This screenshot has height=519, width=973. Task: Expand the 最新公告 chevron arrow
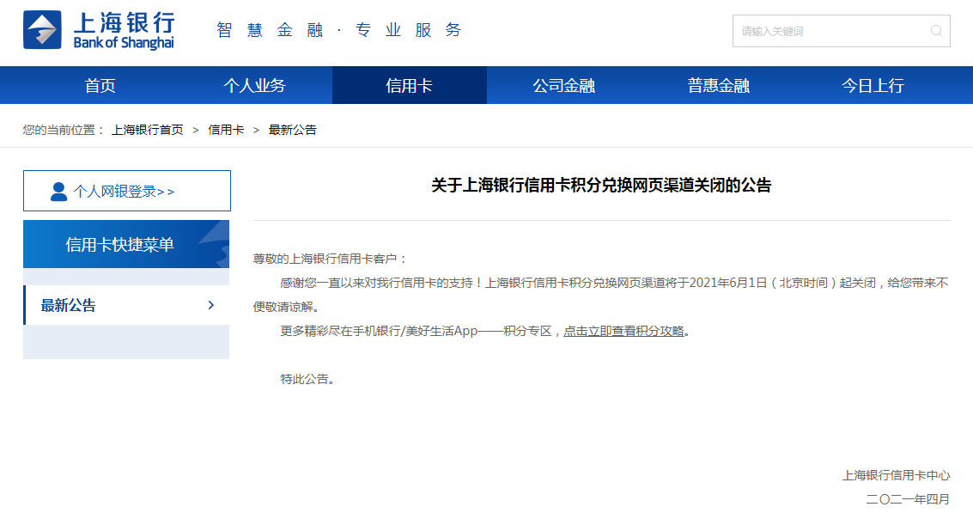(x=211, y=305)
